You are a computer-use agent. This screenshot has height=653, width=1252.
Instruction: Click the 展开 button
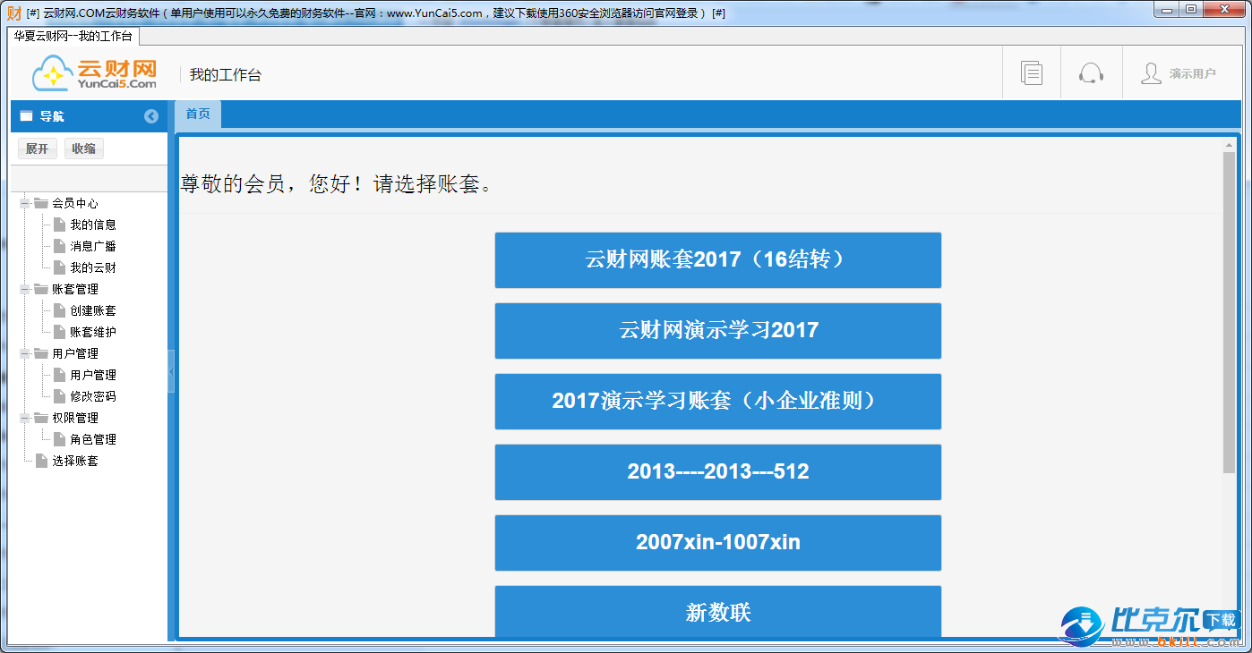(x=36, y=148)
